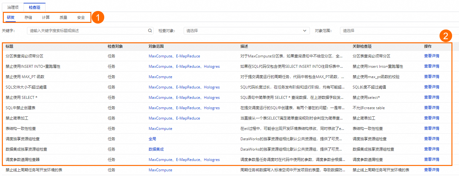The width and height of the screenshot is (459, 176).
Task: Switch to the 治理项 tab
Action: pyautogui.click(x=13, y=7)
